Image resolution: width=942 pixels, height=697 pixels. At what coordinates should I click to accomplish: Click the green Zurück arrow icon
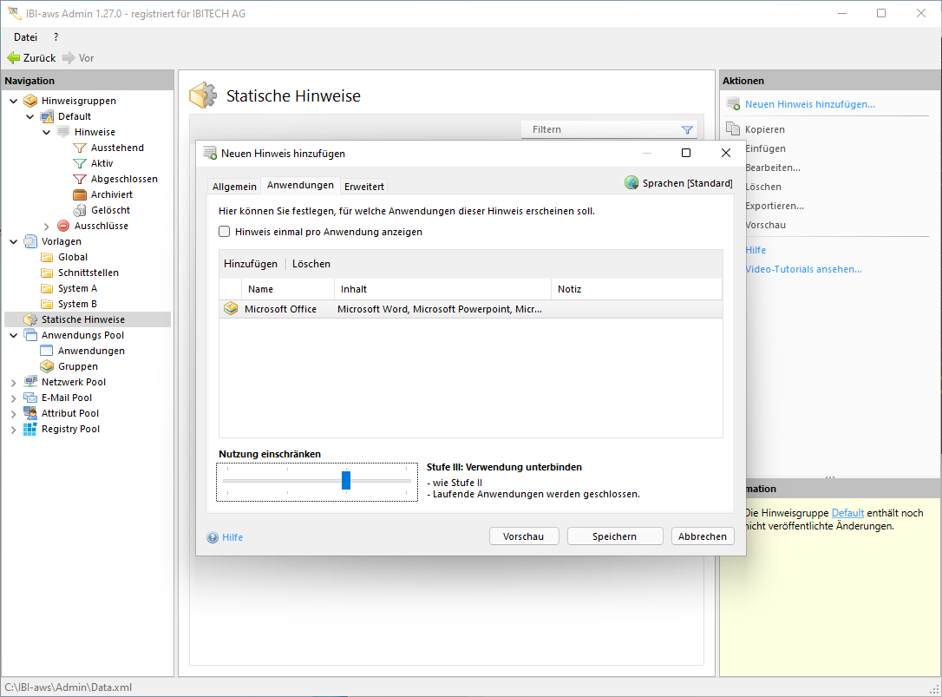14,58
